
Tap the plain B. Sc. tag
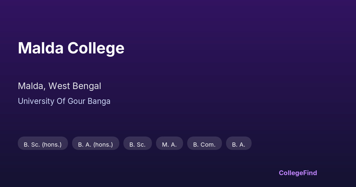pyautogui.click(x=137, y=145)
